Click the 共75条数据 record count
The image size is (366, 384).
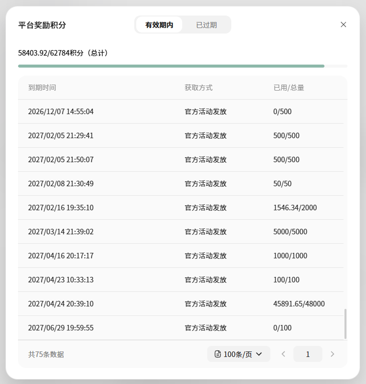click(x=46, y=354)
